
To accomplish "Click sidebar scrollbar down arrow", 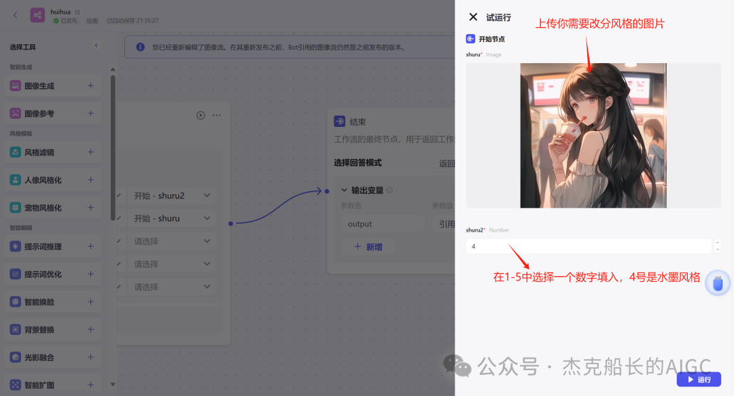I will pos(113,384).
